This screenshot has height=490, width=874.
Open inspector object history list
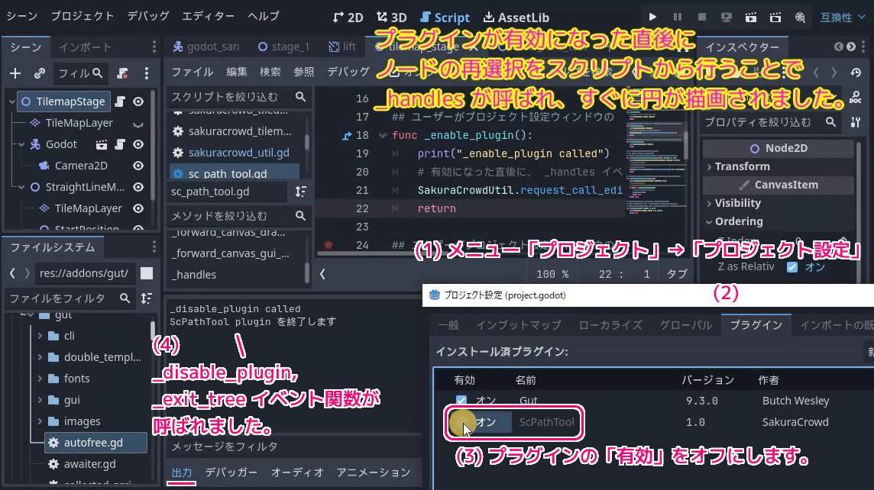pyautogui.click(x=856, y=73)
